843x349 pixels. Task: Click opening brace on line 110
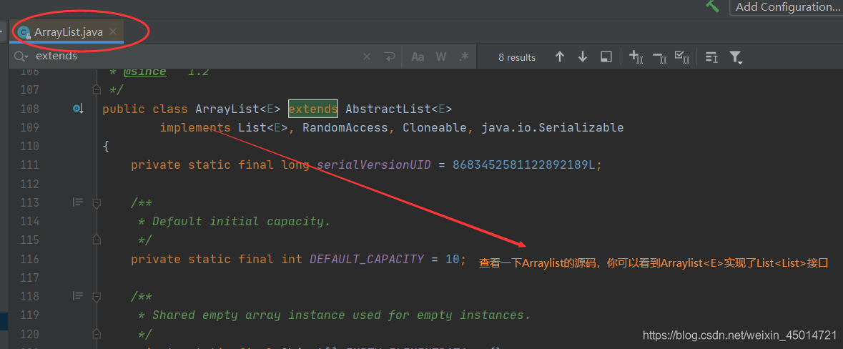click(x=106, y=147)
